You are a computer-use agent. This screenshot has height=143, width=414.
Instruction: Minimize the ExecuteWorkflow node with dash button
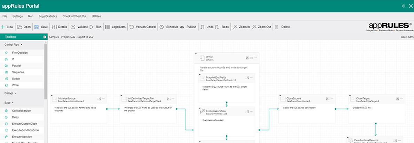pos(251,111)
